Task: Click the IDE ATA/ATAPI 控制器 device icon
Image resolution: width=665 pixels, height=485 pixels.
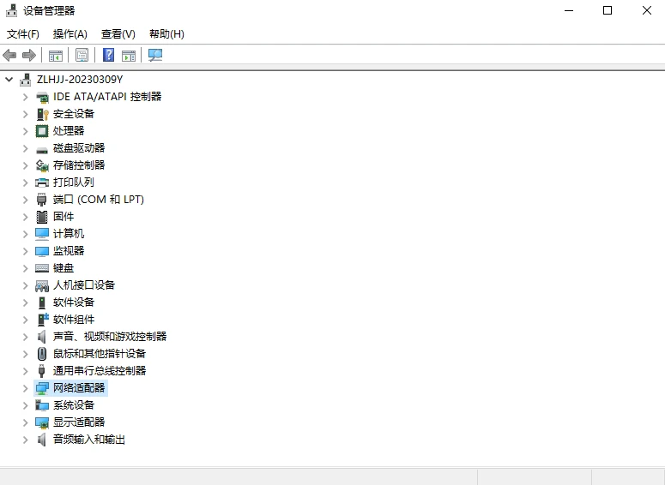Action: [x=42, y=97]
